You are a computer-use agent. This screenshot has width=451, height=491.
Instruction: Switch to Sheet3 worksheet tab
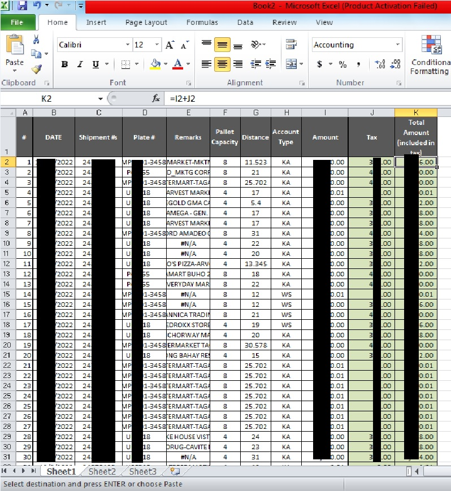[143, 472]
